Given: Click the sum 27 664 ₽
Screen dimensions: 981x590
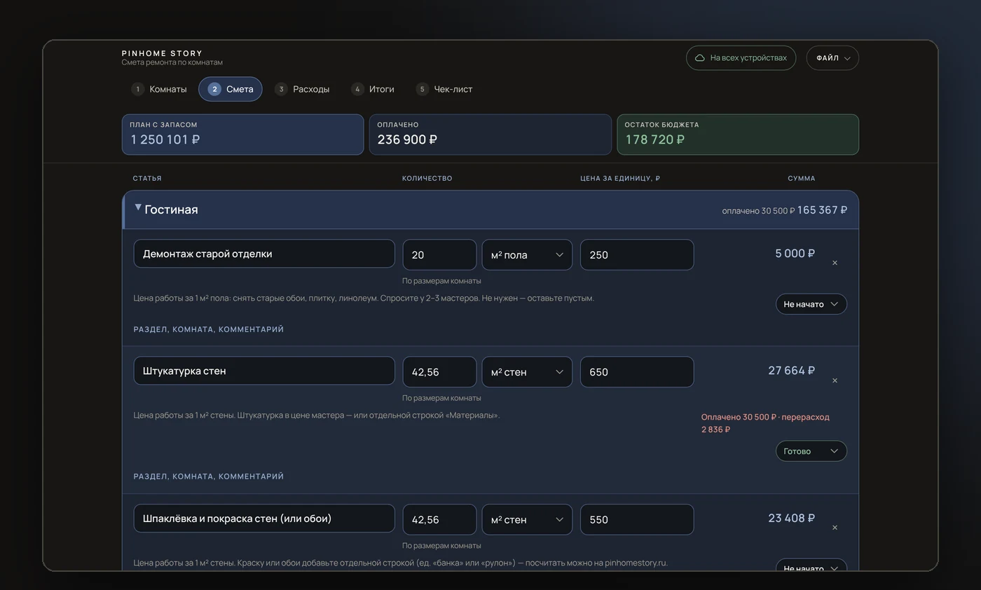Looking at the screenshot, I should [791, 371].
